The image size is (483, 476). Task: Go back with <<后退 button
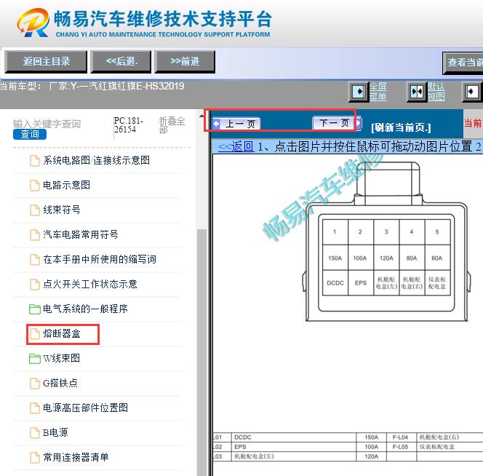click(121, 62)
